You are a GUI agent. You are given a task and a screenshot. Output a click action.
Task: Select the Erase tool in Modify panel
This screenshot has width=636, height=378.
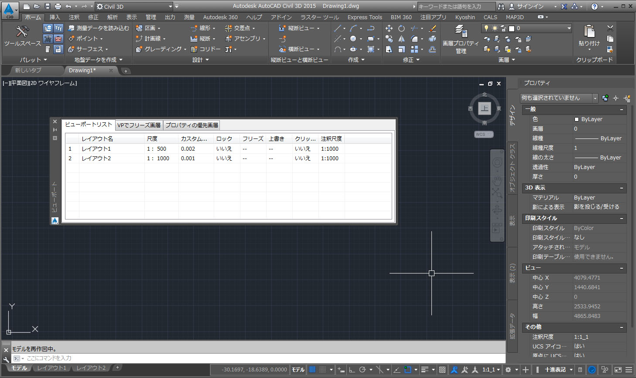432,28
